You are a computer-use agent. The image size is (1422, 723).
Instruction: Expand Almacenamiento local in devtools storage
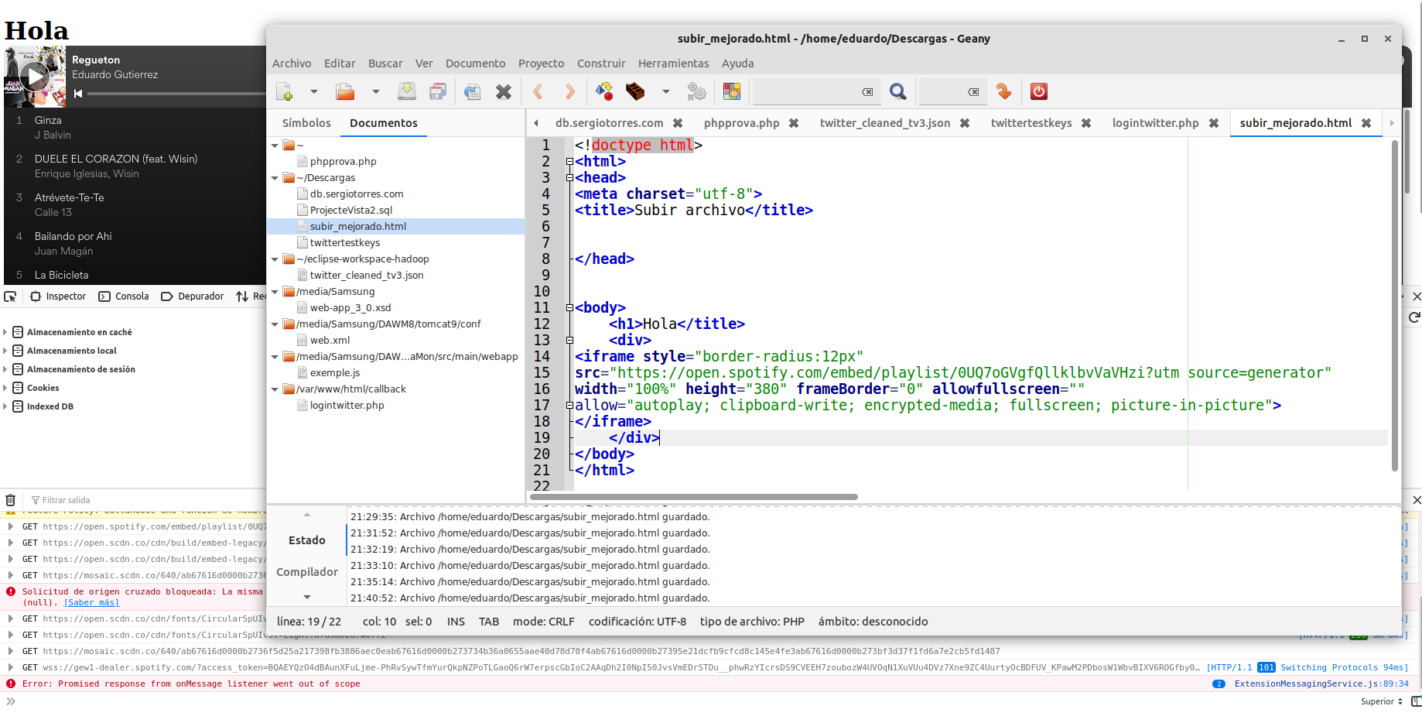click(5, 351)
